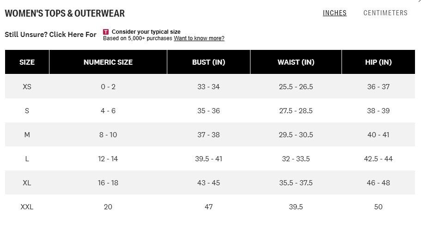The image size is (421, 231).
Task: Click numeric size 8 - 10 cell
Action: point(108,135)
